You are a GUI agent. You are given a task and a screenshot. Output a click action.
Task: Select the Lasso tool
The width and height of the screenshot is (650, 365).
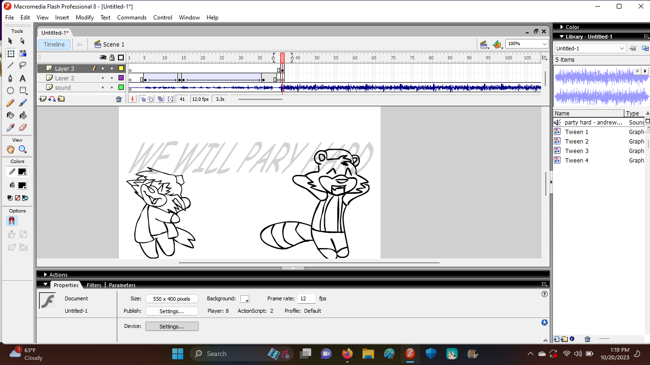(23, 66)
